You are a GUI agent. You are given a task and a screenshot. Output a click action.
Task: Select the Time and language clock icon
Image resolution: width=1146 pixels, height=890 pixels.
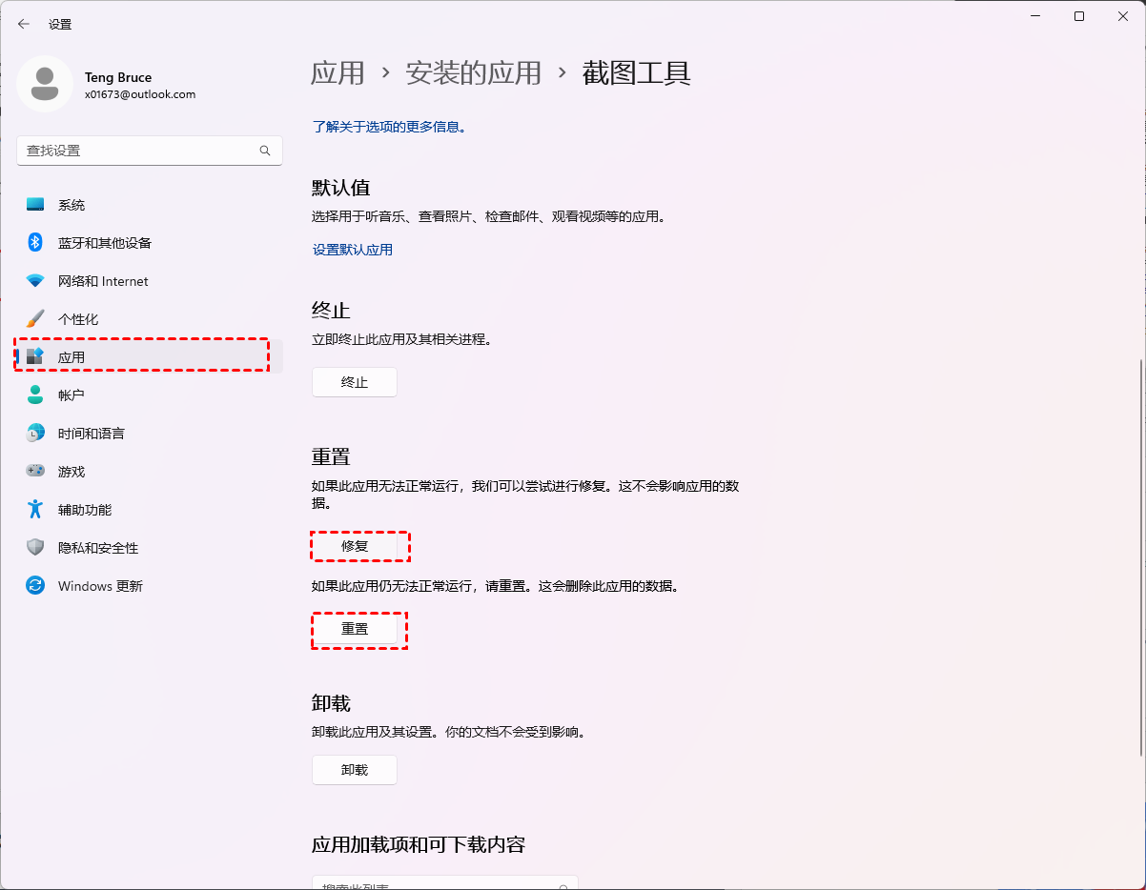click(x=35, y=434)
